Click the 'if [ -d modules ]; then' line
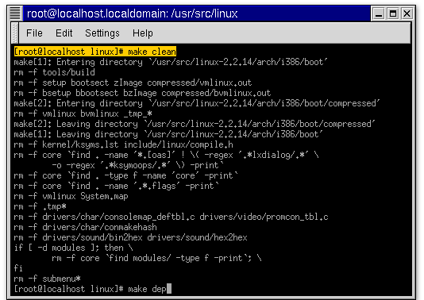The width and height of the screenshot is (424, 300). click(x=74, y=248)
